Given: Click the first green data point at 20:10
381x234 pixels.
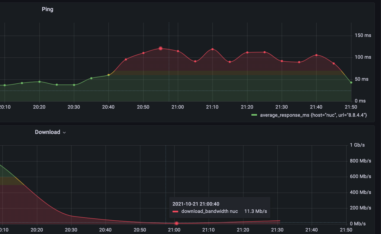Looking at the screenshot, I should pos(5,85).
